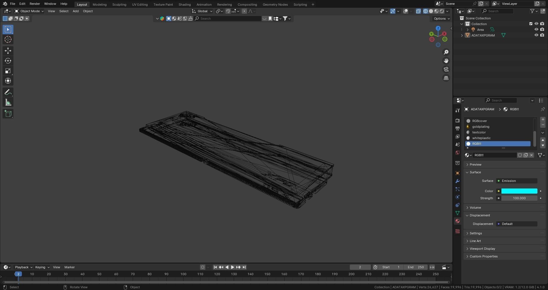Activate the Rotate tool

tap(8, 61)
